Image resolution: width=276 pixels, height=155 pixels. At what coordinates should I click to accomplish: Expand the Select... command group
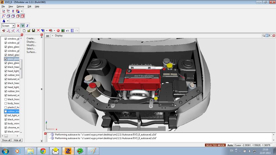(31, 49)
